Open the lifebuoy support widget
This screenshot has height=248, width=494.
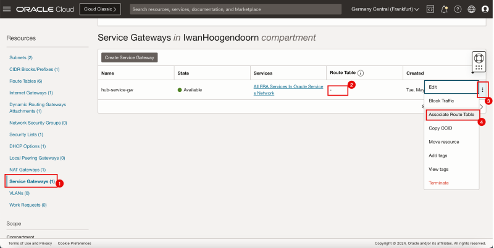[478, 60]
